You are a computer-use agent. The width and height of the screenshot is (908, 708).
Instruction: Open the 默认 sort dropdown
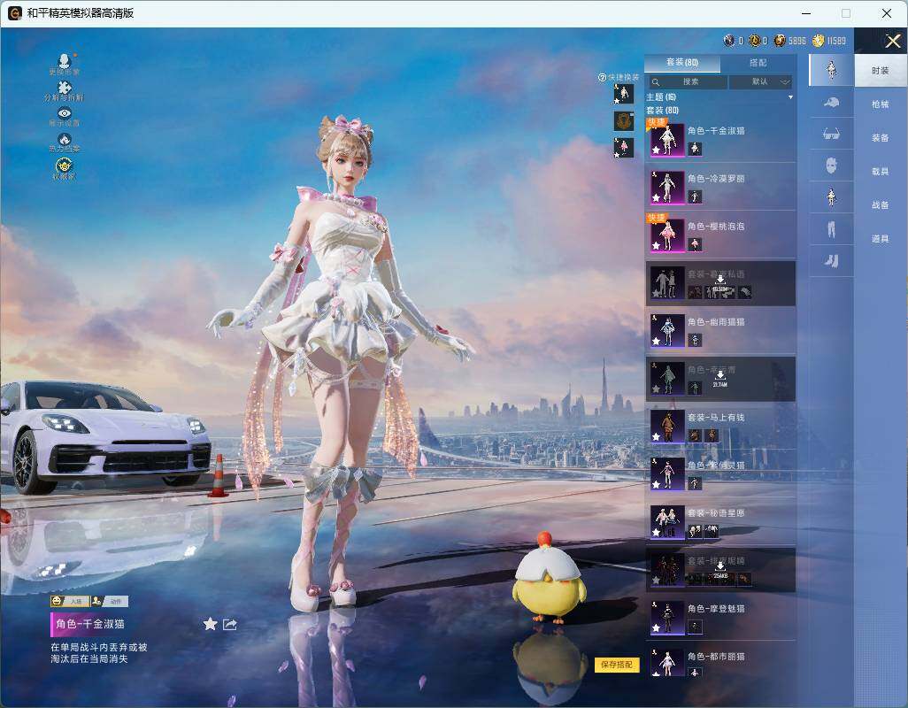760,82
